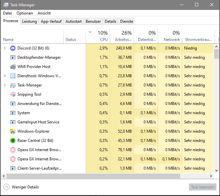Image resolution: width=220 pixels, height=196 pixels.
Task: Click the System process icon
Action: [x=13, y=113]
